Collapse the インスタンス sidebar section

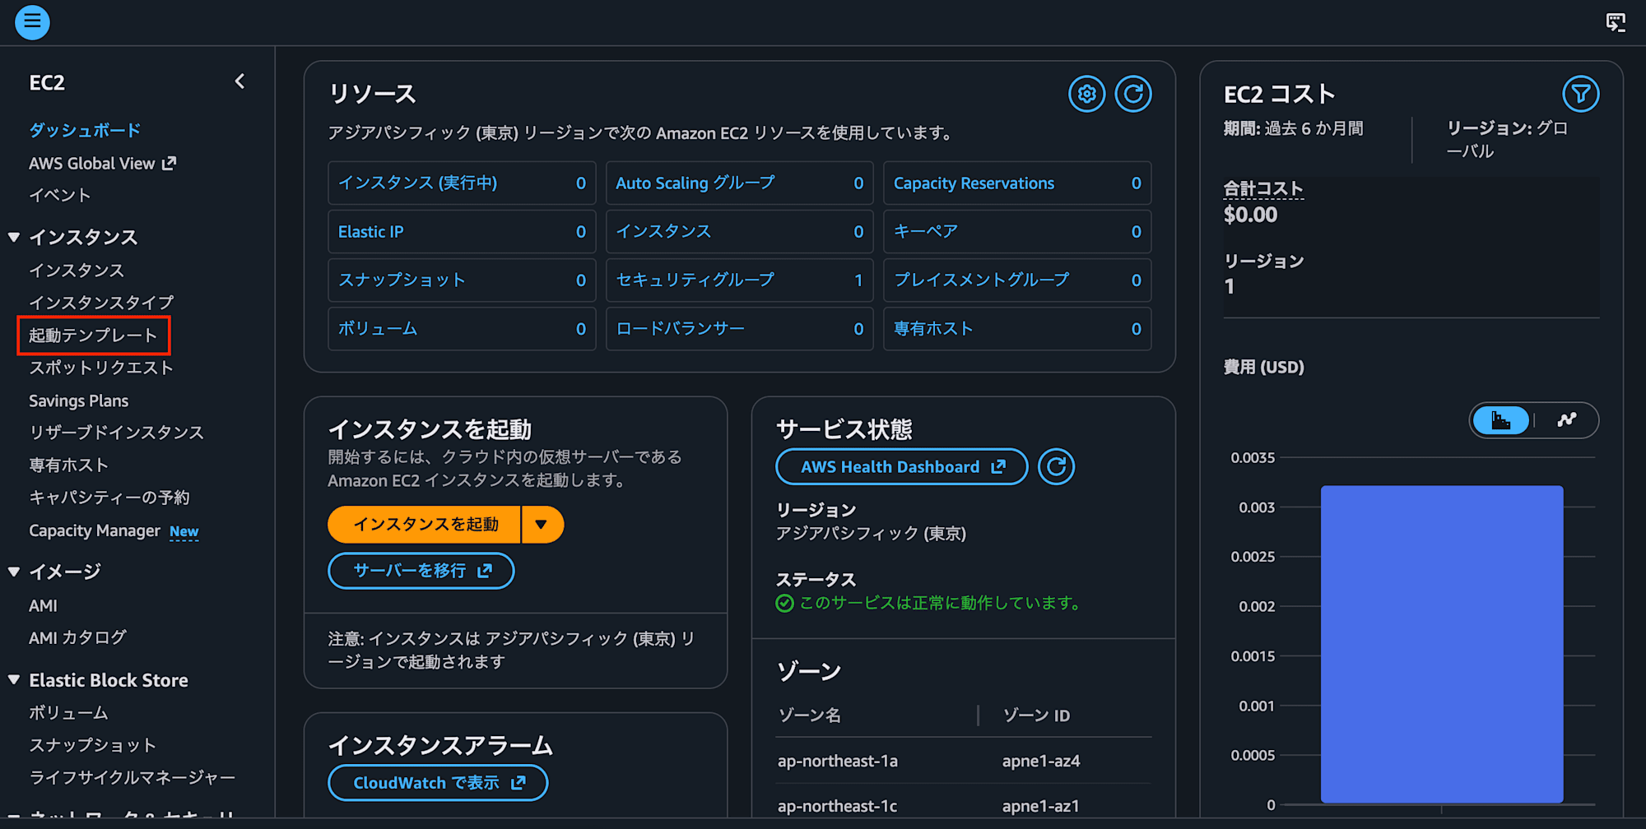[14, 238]
